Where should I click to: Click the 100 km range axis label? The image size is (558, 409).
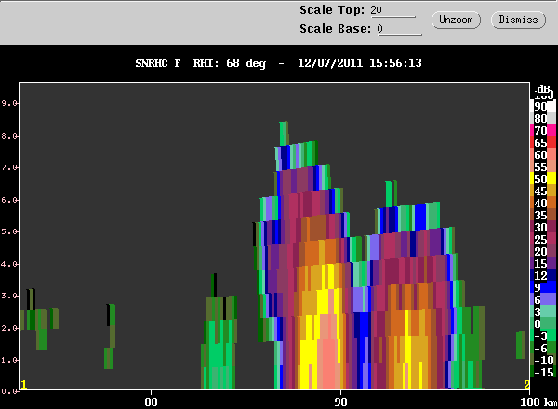point(530,402)
